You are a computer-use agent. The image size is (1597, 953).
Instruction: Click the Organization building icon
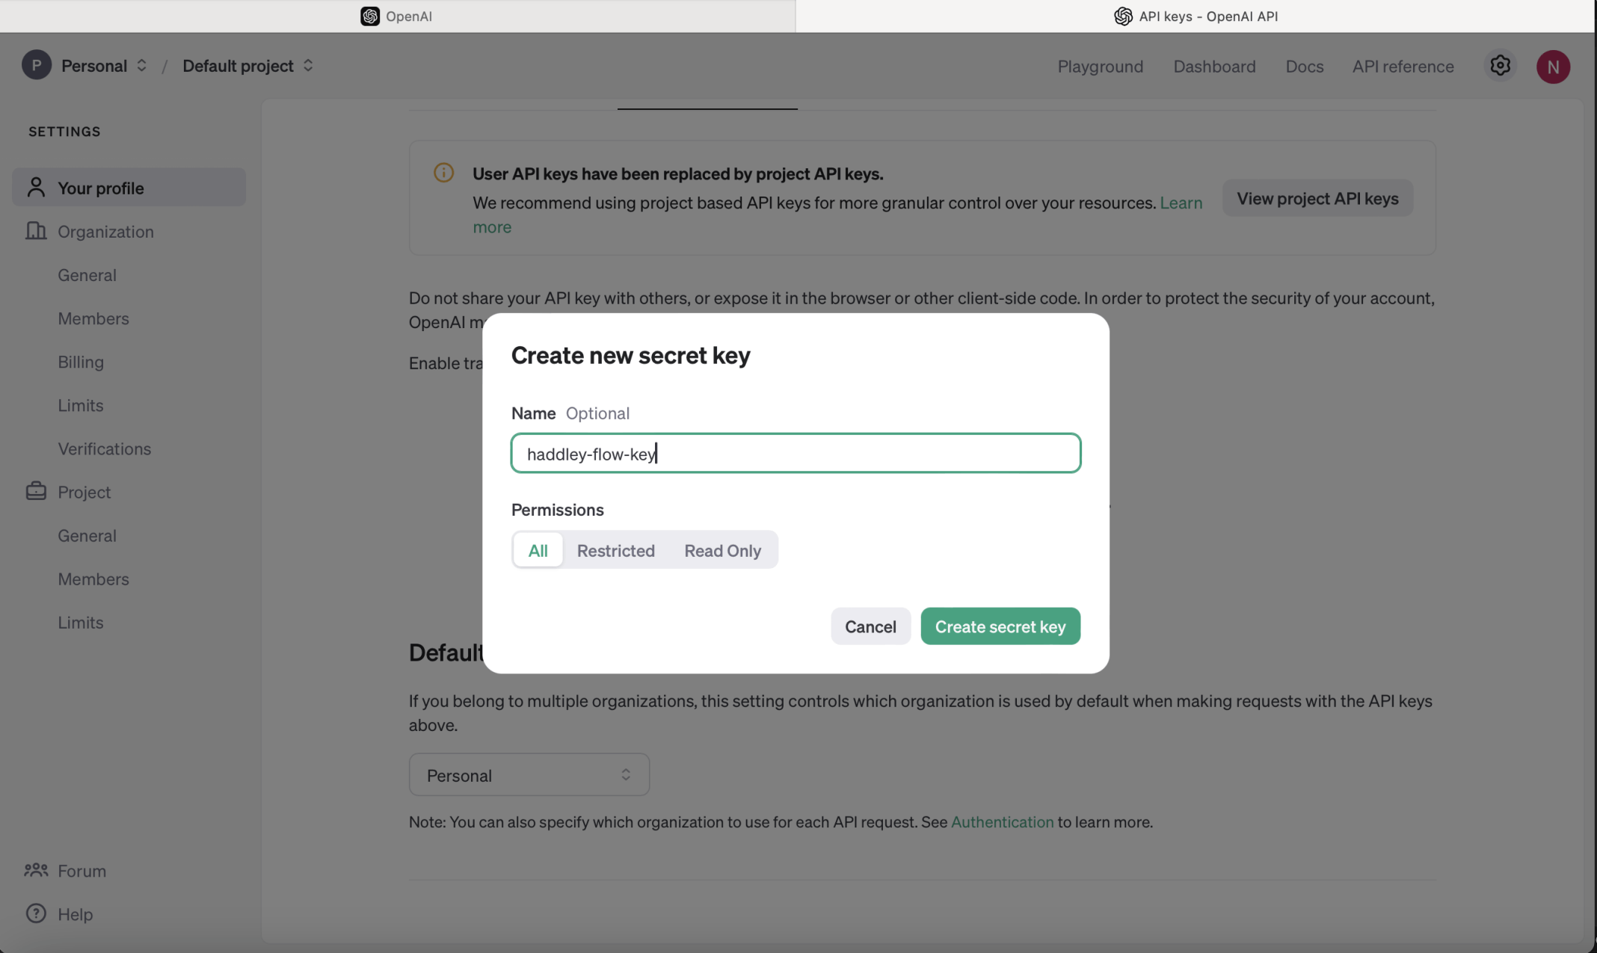point(36,231)
